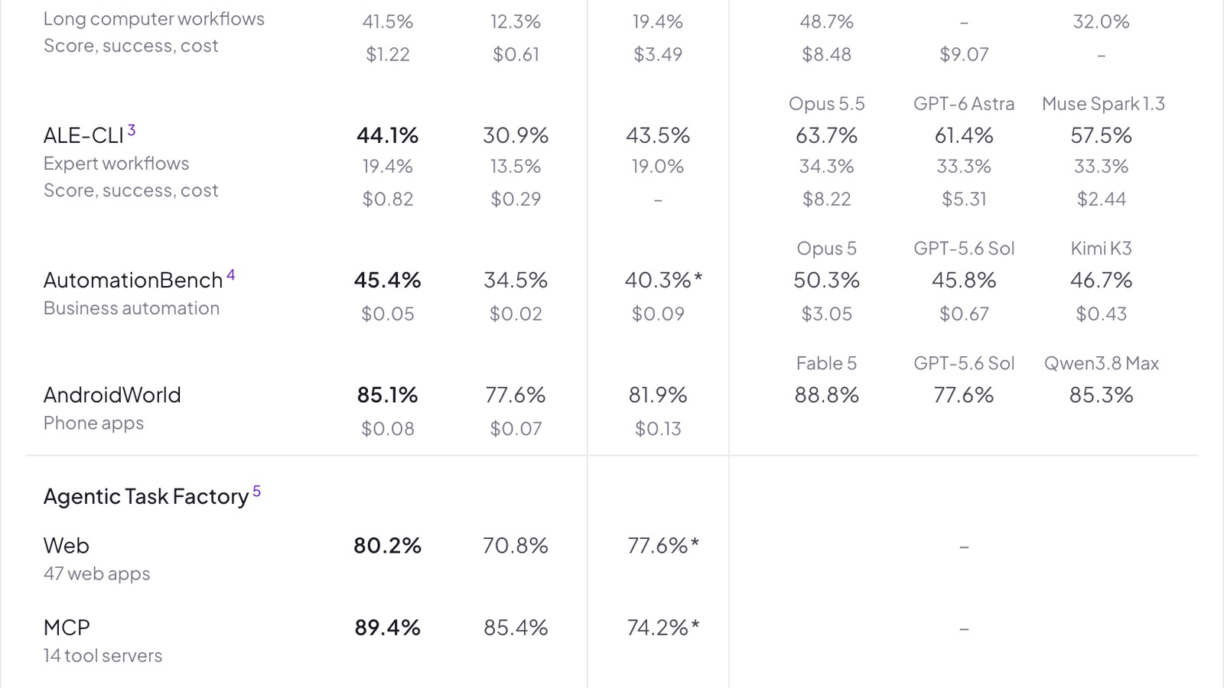The width and height of the screenshot is (1224, 688).
Task: Click the Kimi K3 model label
Action: (x=1102, y=248)
